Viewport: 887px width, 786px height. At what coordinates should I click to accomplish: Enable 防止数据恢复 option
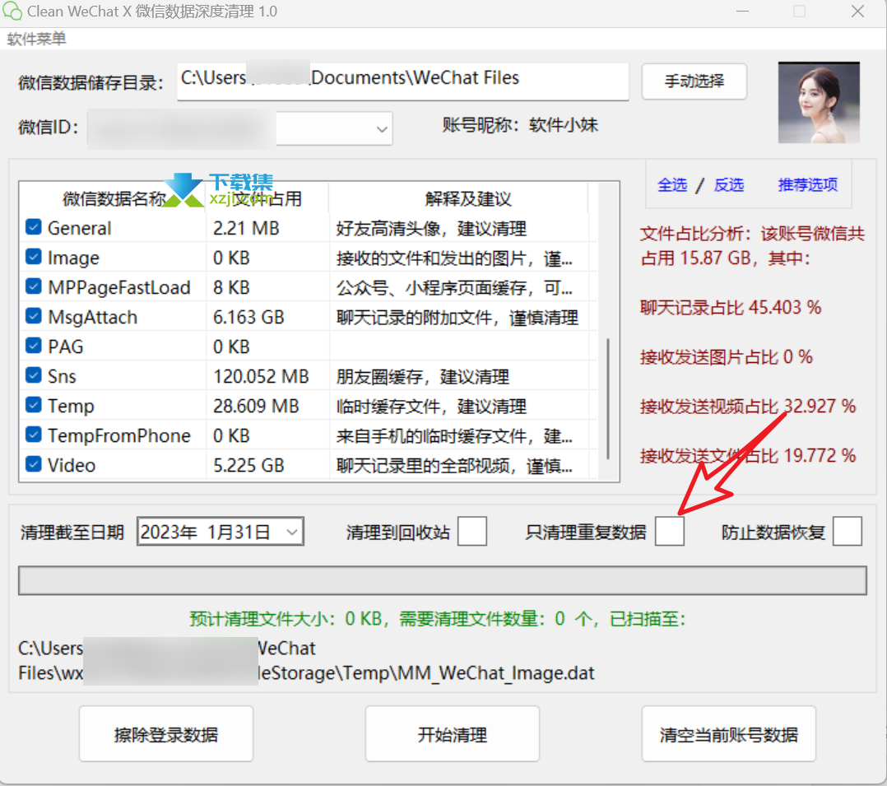(848, 531)
